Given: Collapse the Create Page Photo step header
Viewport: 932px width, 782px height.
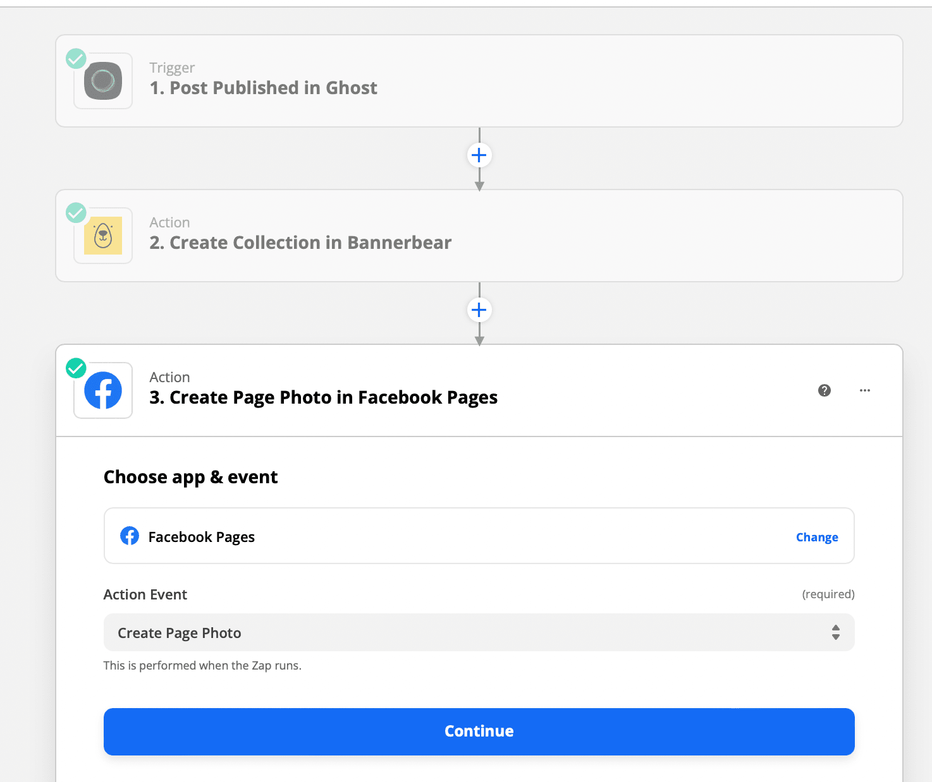Looking at the screenshot, I should tap(479, 390).
